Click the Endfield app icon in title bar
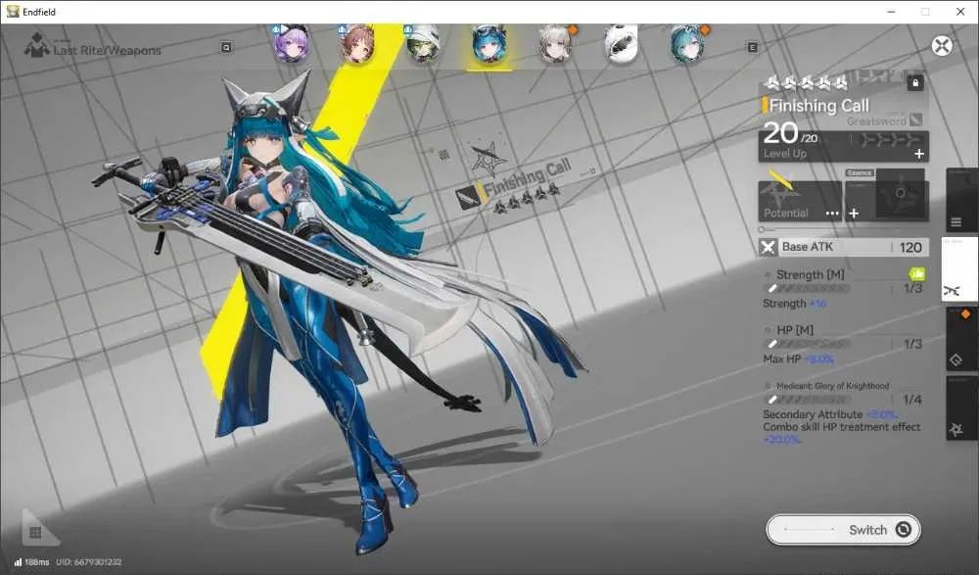Viewport: 979px width, 575px height. [x=13, y=11]
